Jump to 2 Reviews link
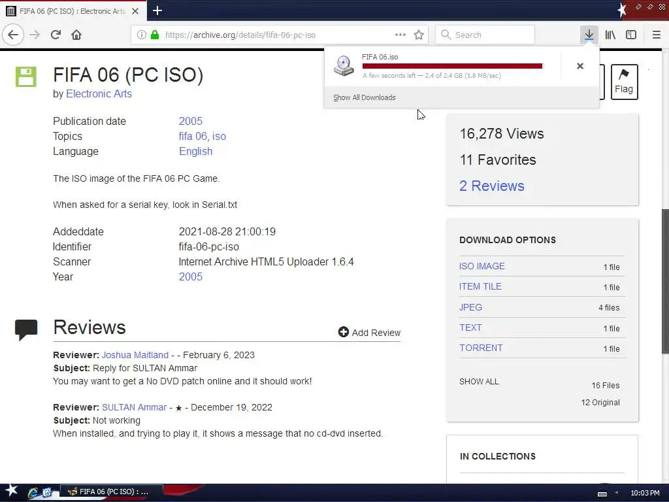The height and width of the screenshot is (502, 669). [x=492, y=186]
